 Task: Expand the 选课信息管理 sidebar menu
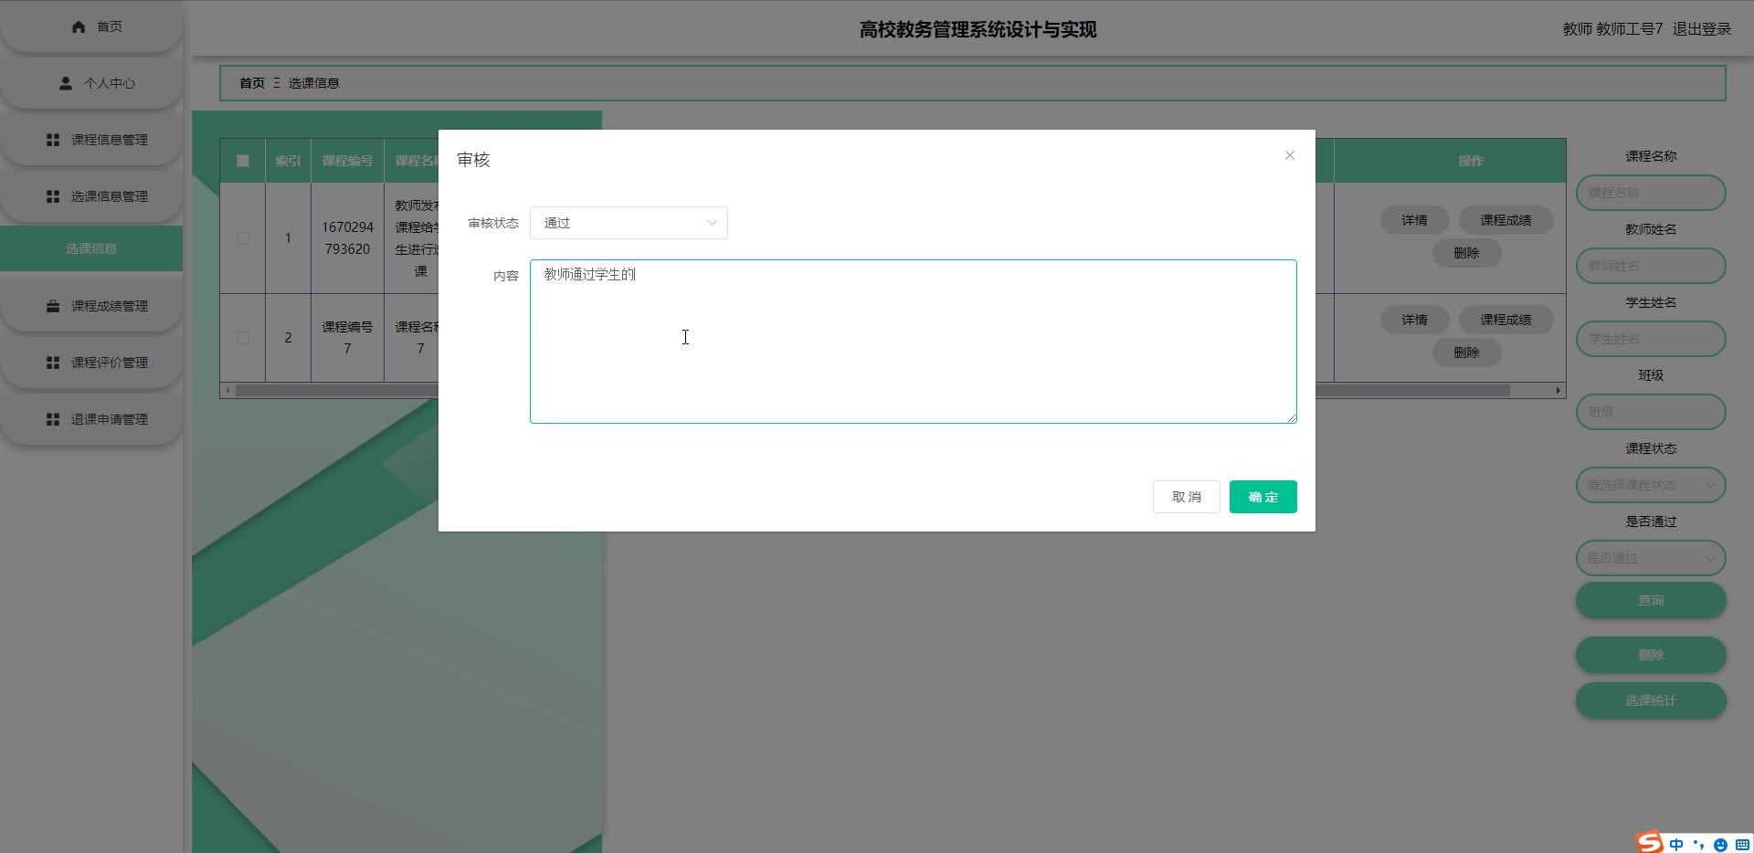tap(91, 196)
